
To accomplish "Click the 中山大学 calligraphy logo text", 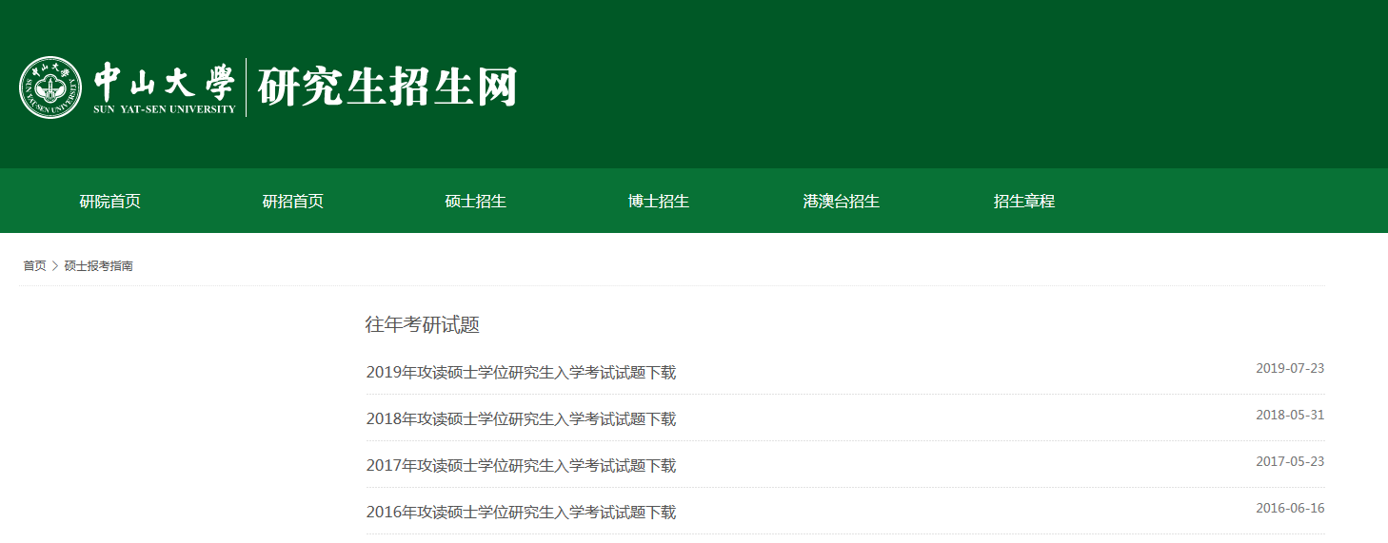I will [164, 84].
